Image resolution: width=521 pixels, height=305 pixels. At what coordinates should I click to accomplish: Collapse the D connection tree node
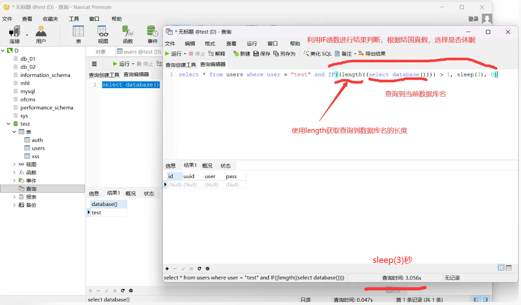(x=3, y=50)
